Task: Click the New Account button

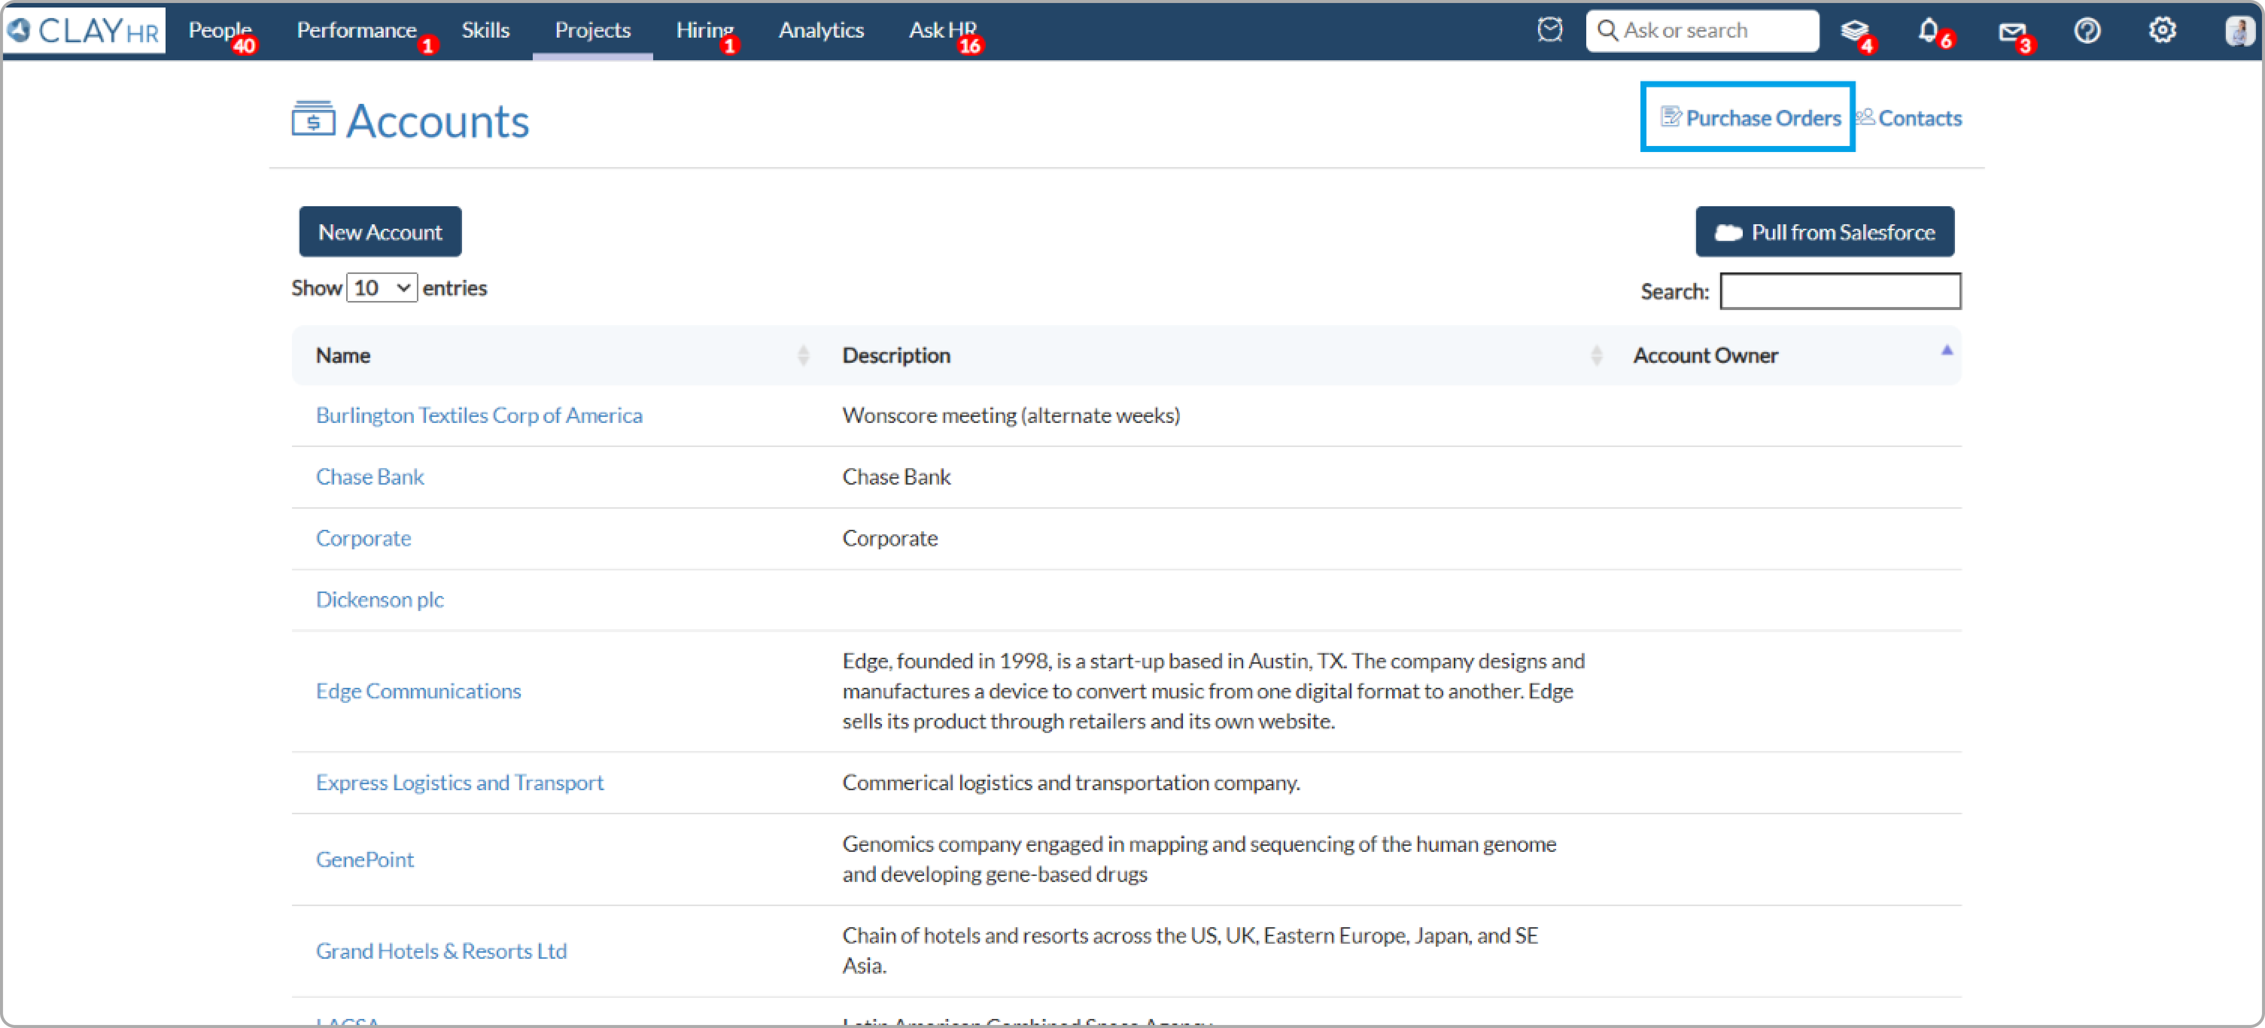Action: [x=380, y=232]
